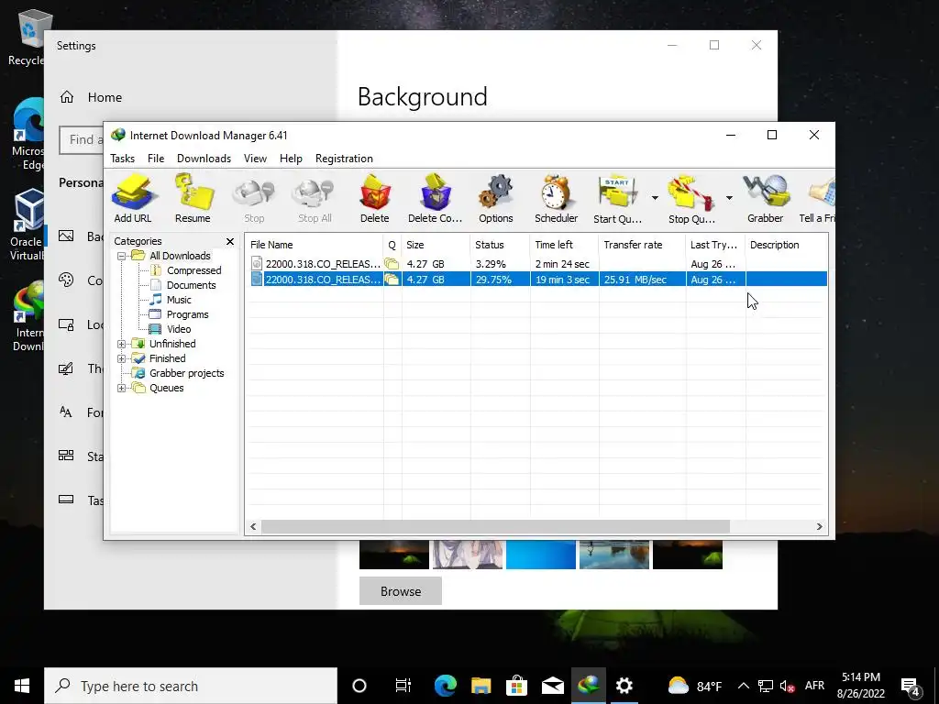The width and height of the screenshot is (939, 704).
Task: Collapse the All Downloads tree node
Action: 122,257
